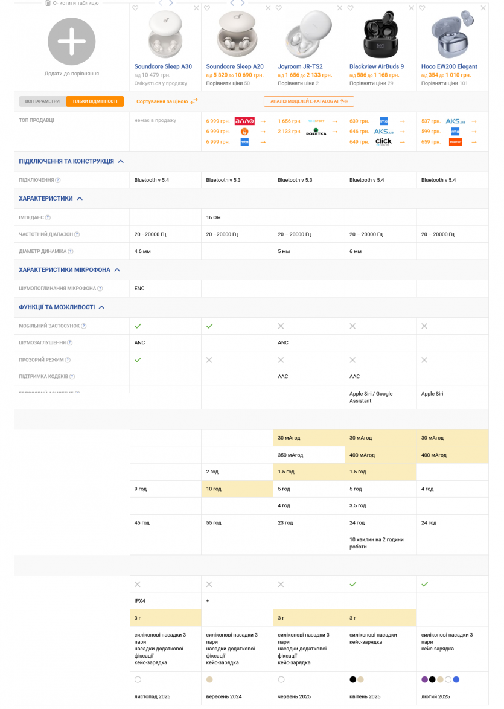Image resolution: width=504 pixels, height=709 pixels.
Task: Collapse the Характеристики мікрофона section
Action: (117, 270)
